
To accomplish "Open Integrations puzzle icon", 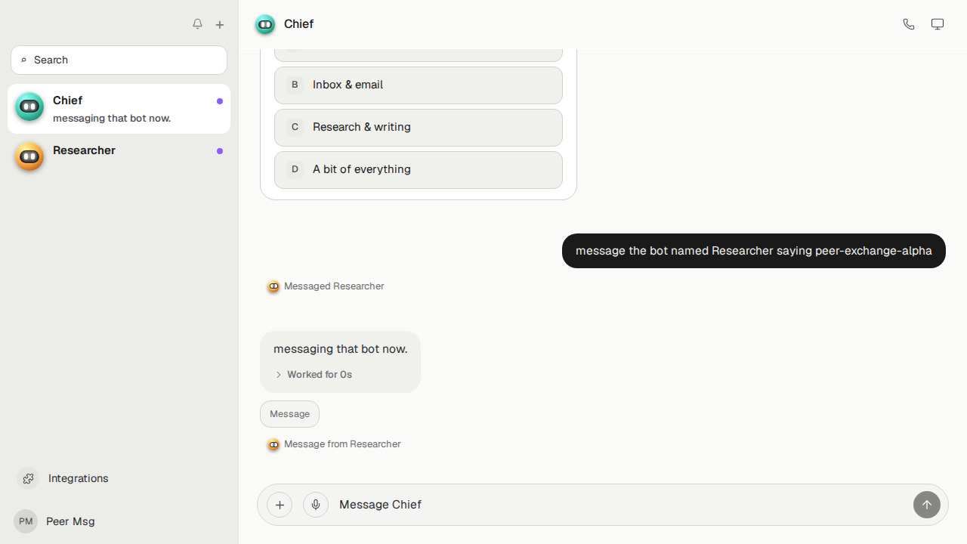I will click(x=28, y=478).
